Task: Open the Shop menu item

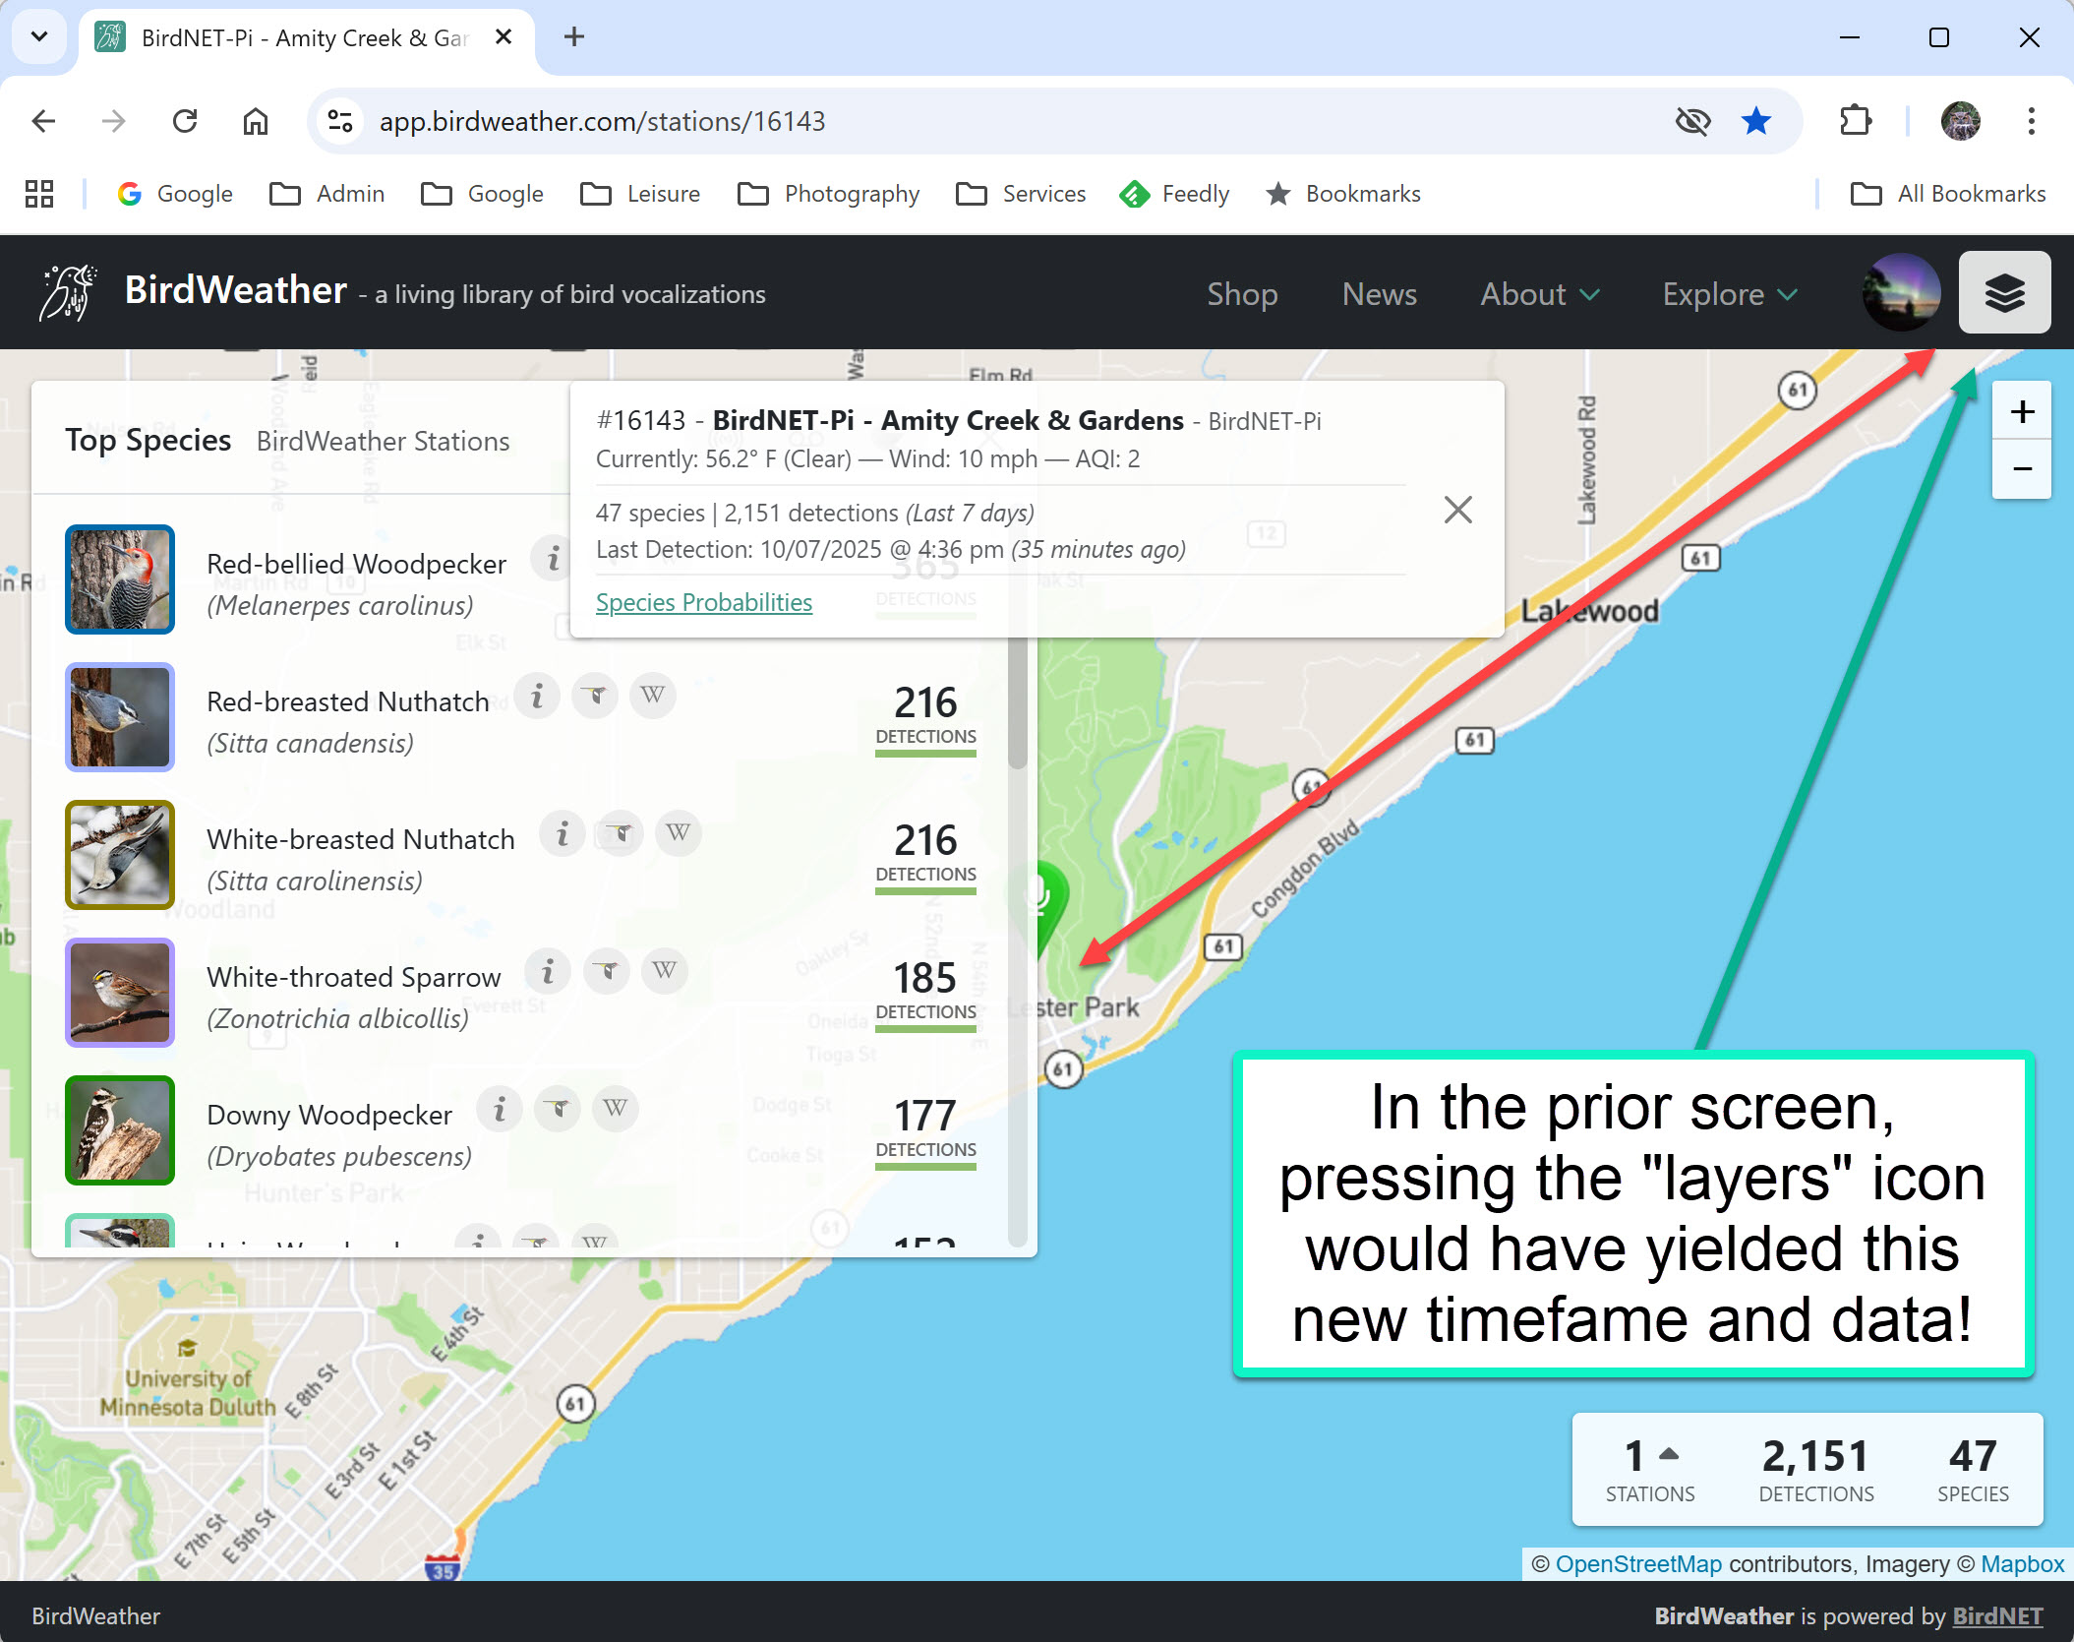Action: [1242, 294]
